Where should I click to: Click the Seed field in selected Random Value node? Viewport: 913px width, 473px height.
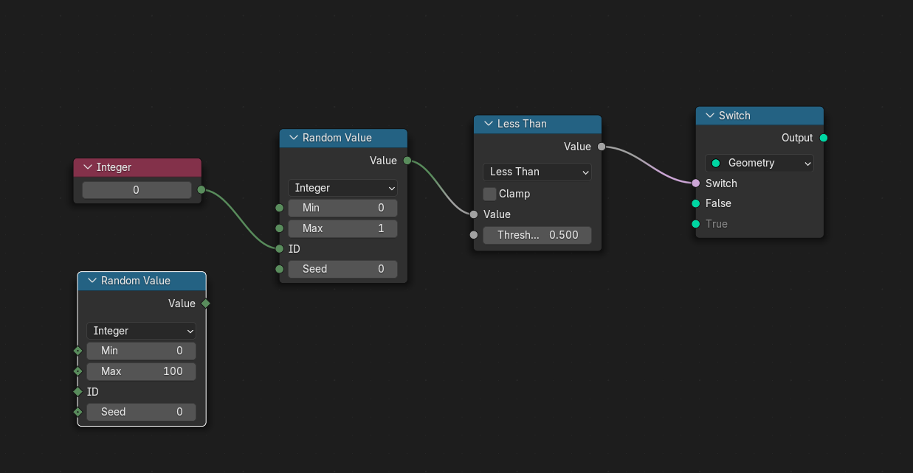(x=141, y=412)
